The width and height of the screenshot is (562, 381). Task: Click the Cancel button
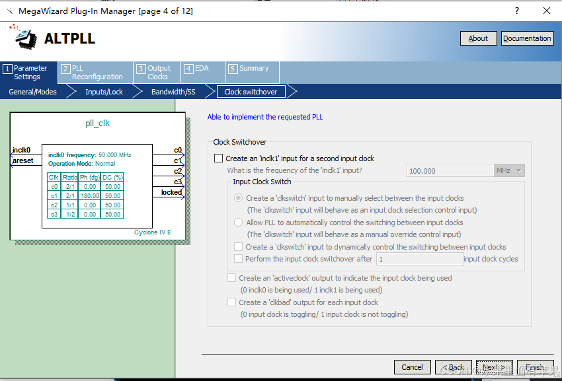pos(412,367)
